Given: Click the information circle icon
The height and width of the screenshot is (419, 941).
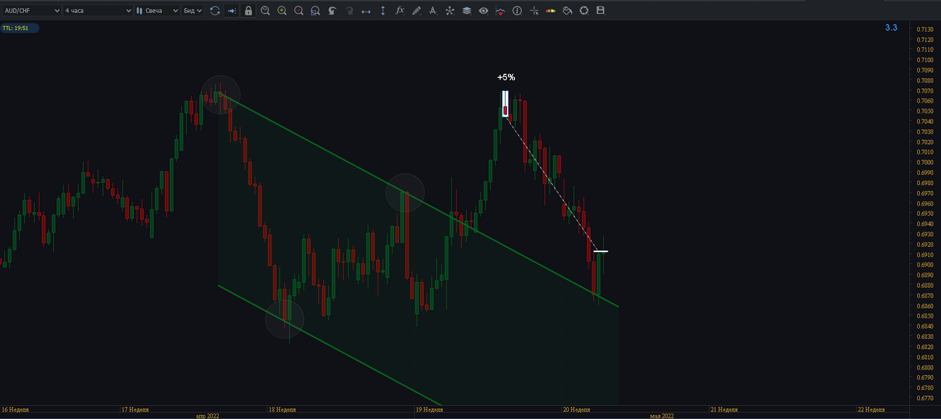Looking at the screenshot, I should tap(517, 11).
